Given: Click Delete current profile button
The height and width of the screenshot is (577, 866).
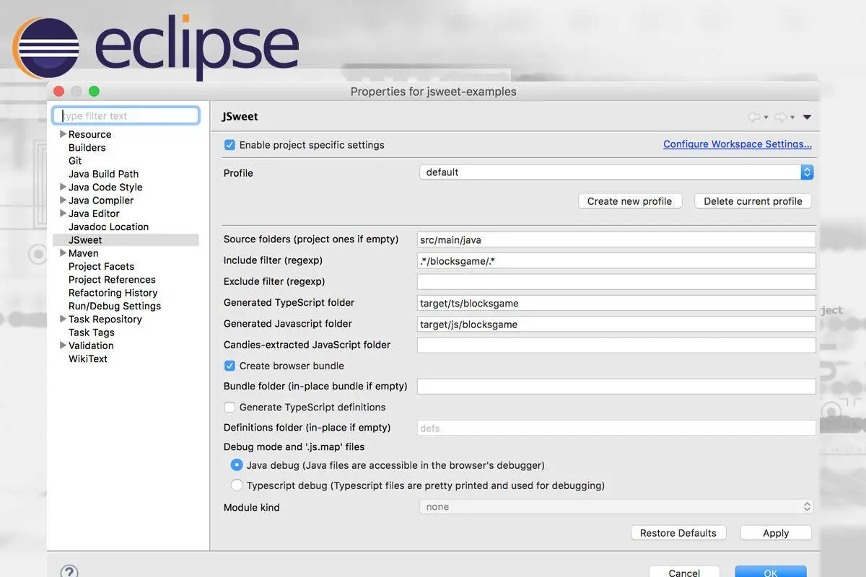Looking at the screenshot, I should tap(753, 201).
